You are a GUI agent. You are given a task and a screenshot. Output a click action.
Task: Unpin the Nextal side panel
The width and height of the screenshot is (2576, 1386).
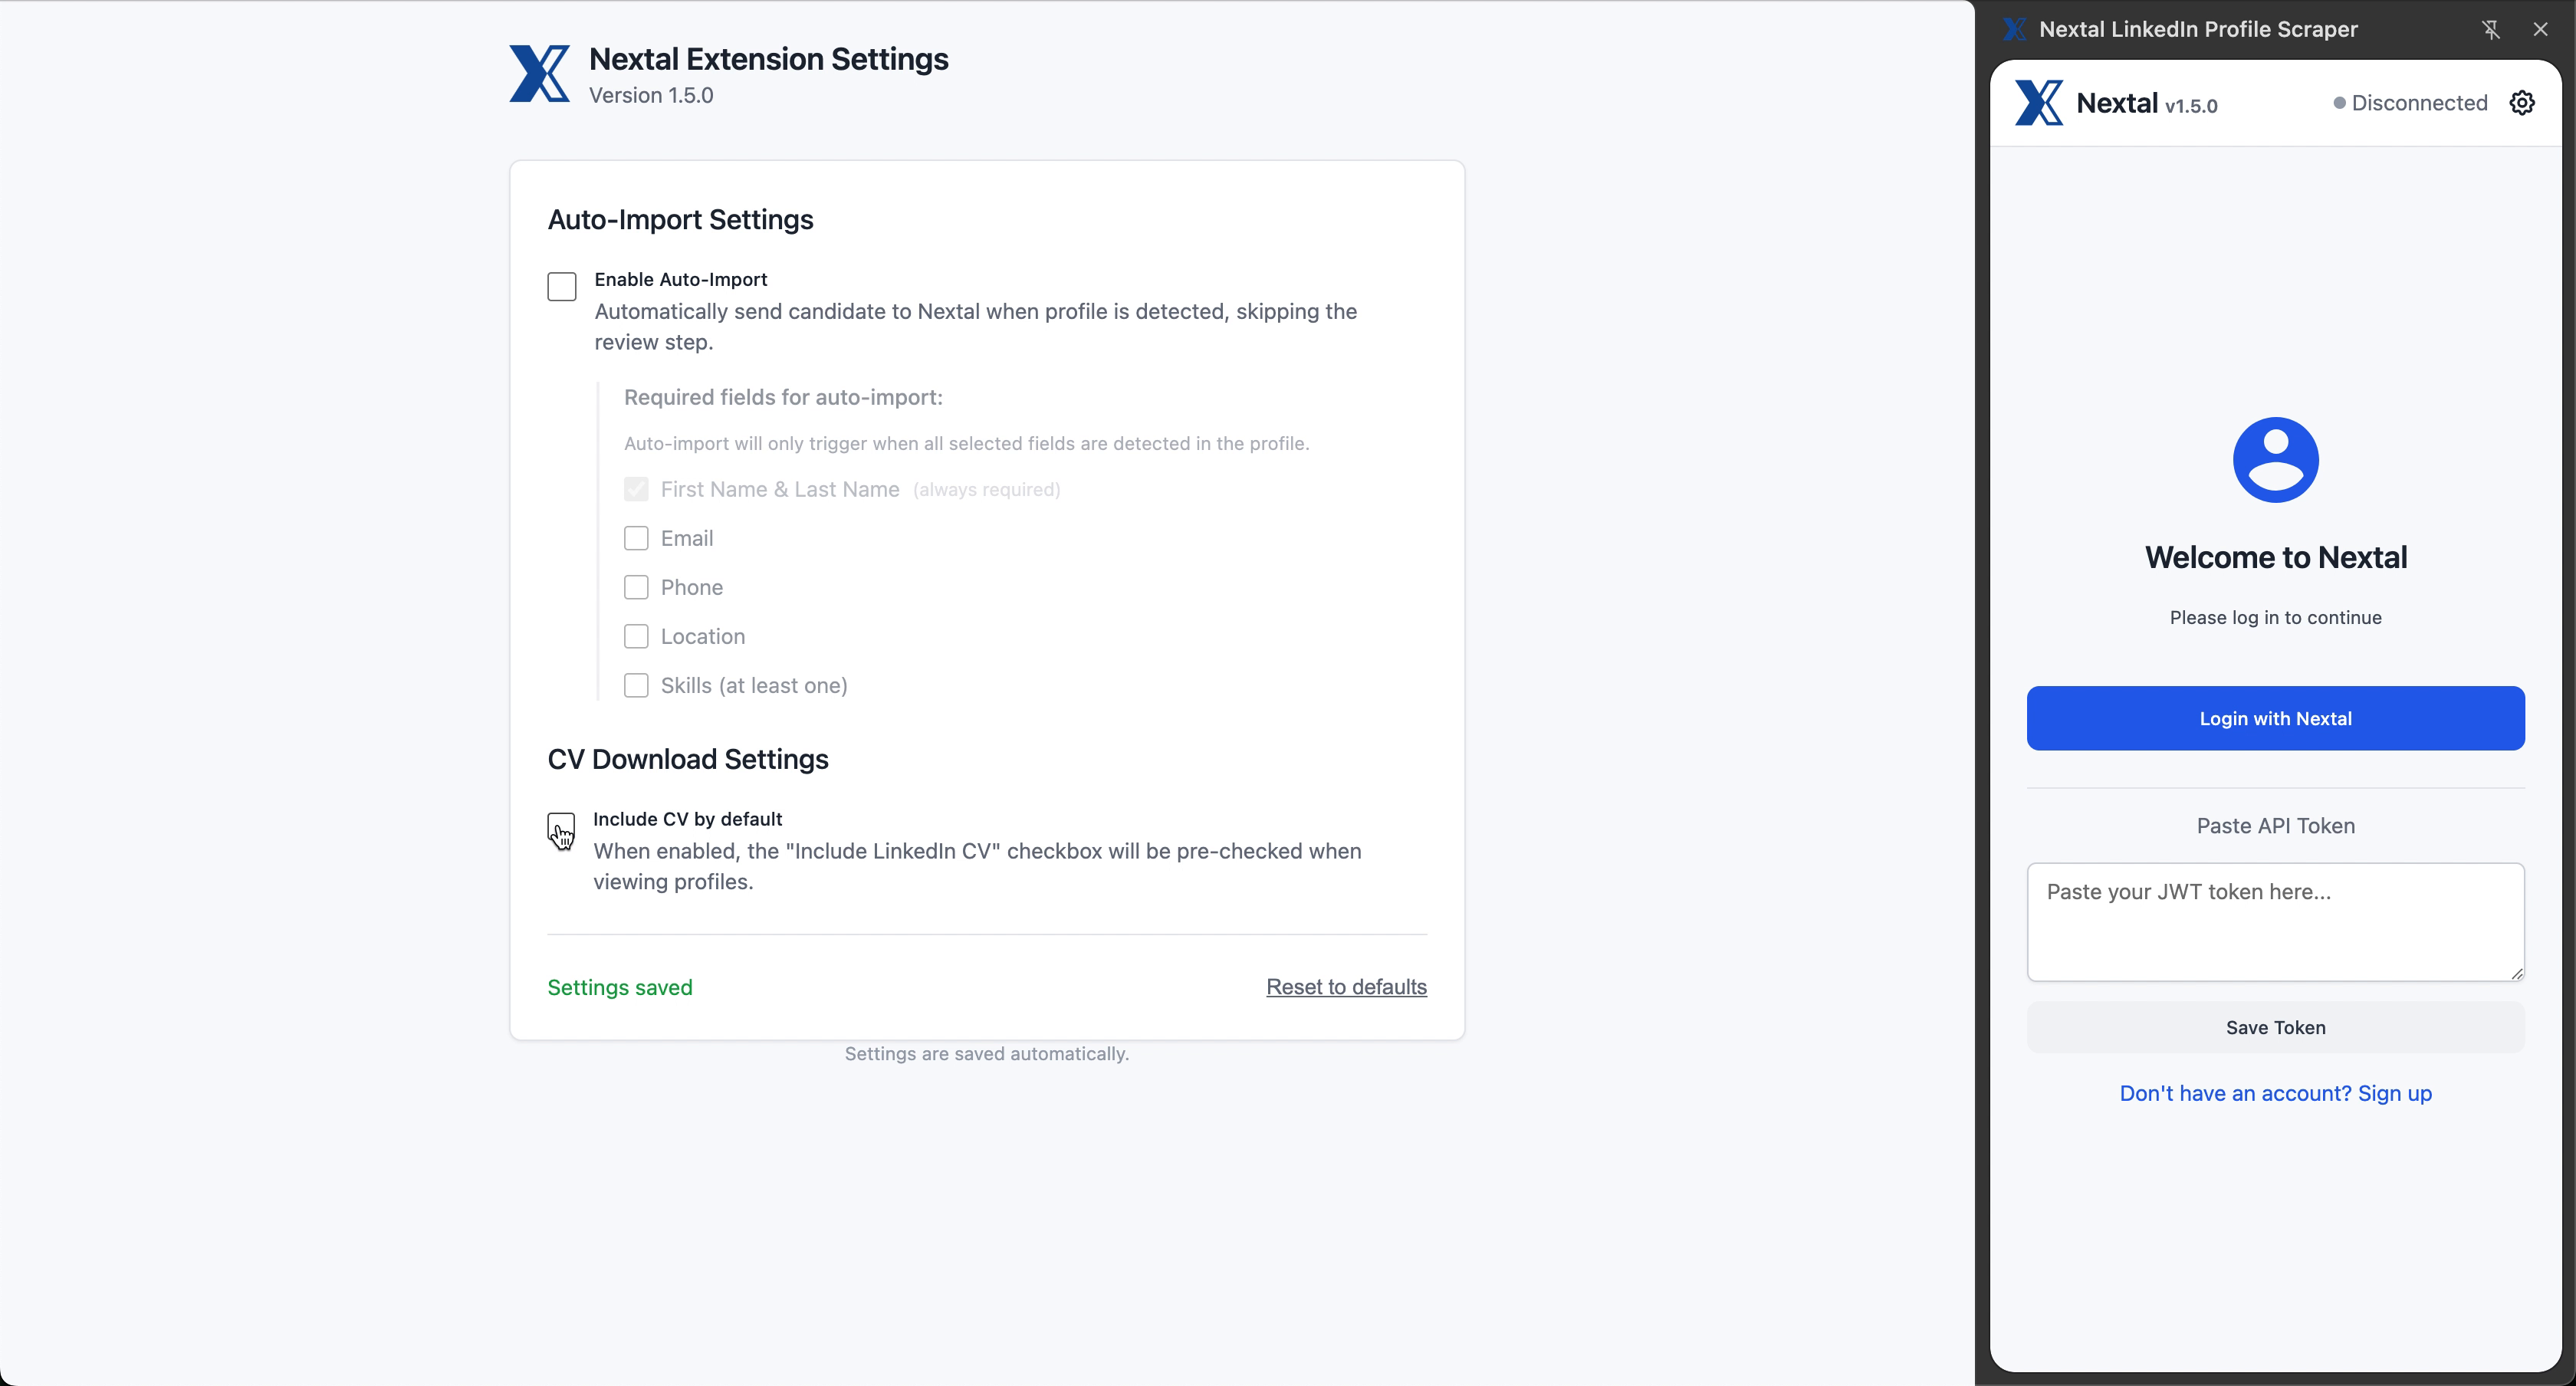point(2491,29)
